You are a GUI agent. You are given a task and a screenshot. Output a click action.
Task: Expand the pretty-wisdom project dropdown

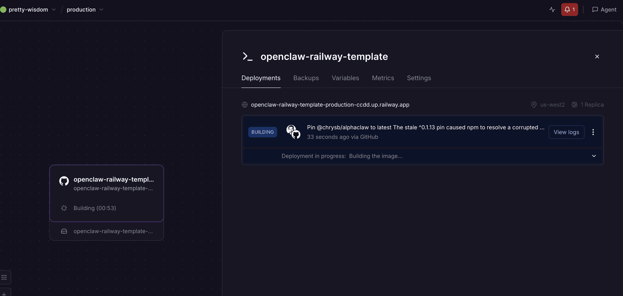click(x=54, y=10)
